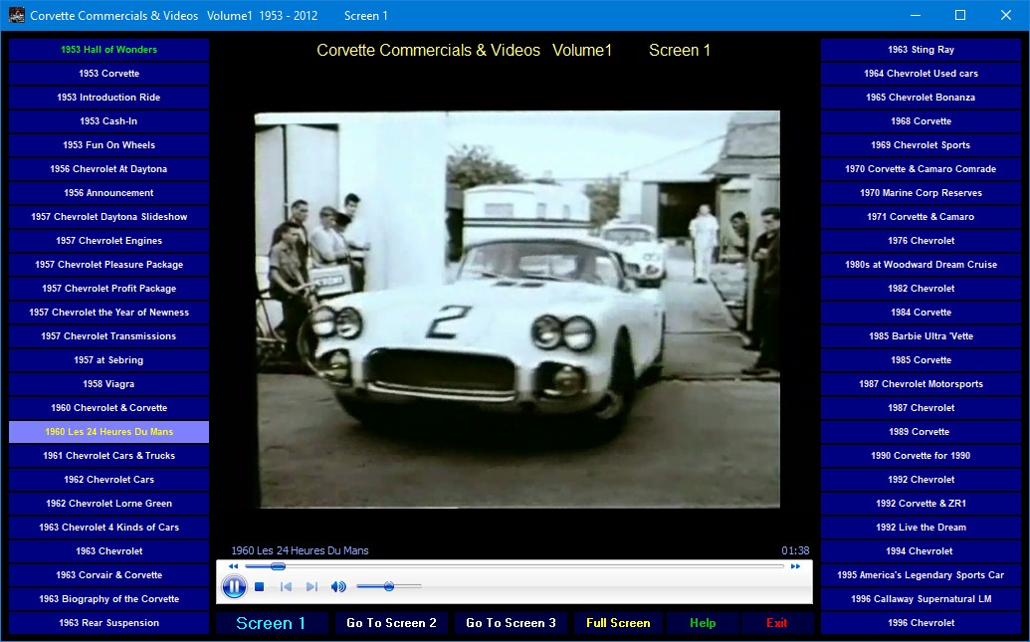Play 1996 Callaway Supernatural LM
Viewport: 1030px width, 642px height.
[921, 598]
